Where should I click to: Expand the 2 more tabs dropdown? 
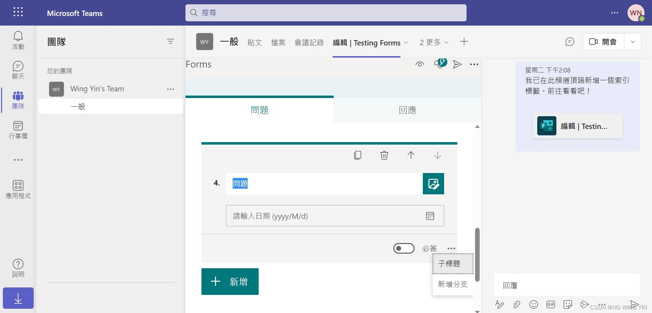point(434,42)
